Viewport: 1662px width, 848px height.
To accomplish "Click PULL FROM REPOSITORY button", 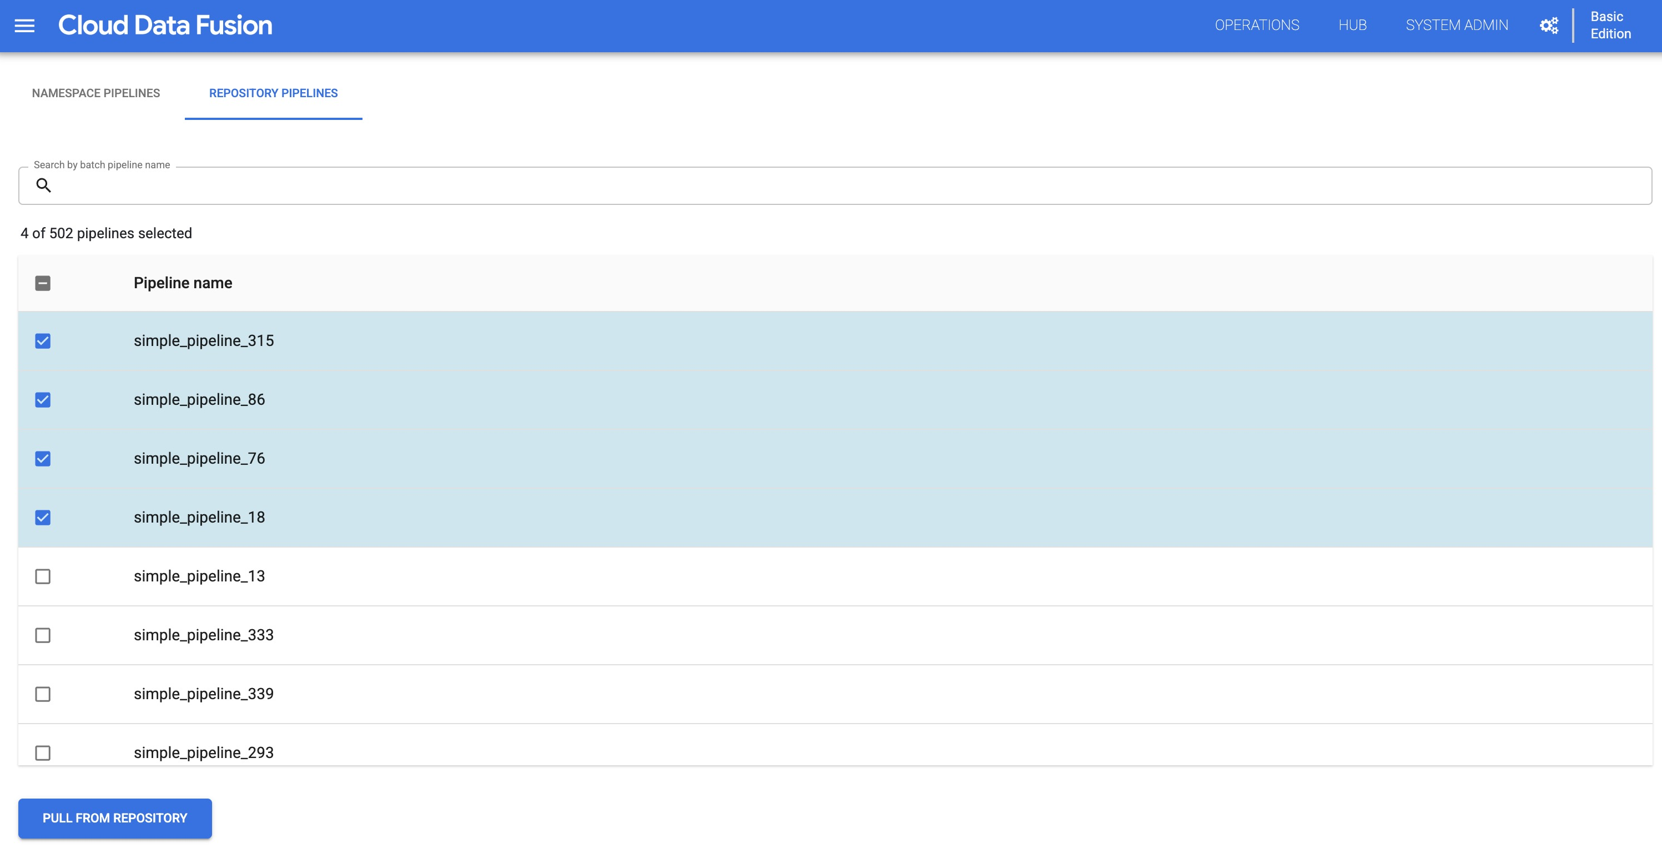I will 114,817.
